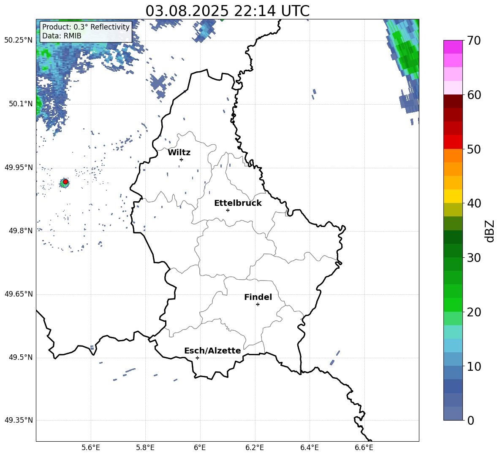Click the 6°E longitude label
Image resolution: width=500 pixels, height=456 pixels.
[x=200, y=448]
